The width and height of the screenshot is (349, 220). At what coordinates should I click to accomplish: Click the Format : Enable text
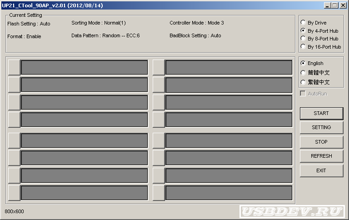24,36
